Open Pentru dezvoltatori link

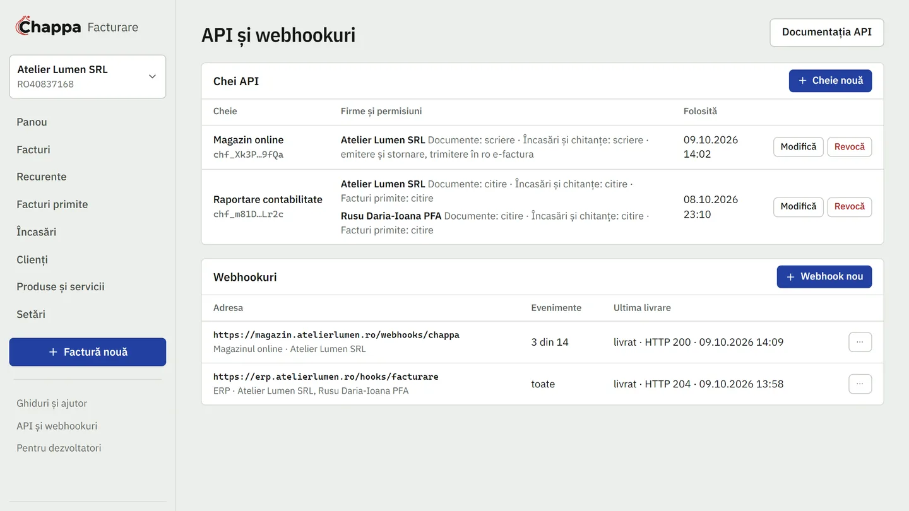click(59, 448)
